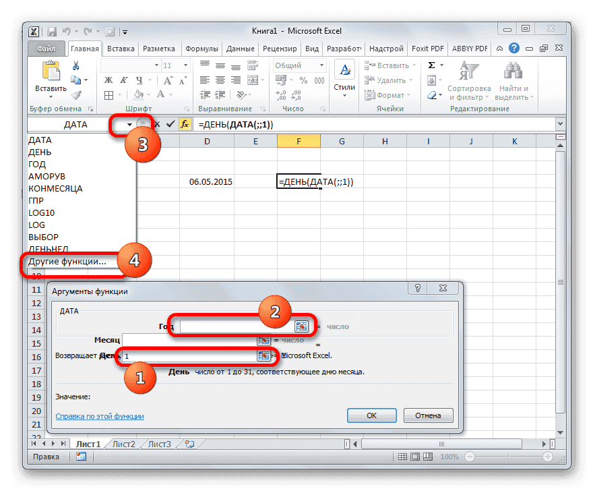Choose Другие функции... from the list
Viewport: 593px width, 491px height.
point(67,261)
